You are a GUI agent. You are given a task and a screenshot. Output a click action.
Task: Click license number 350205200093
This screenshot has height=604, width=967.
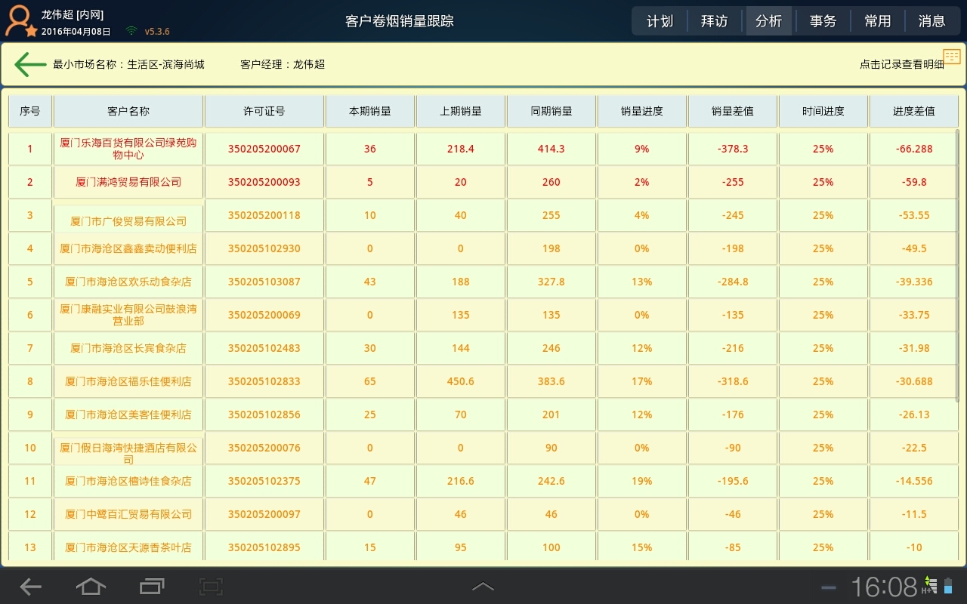click(x=264, y=182)
